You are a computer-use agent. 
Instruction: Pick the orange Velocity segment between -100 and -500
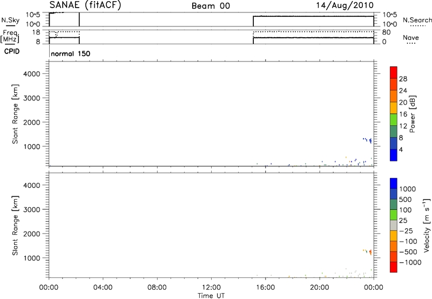[394, 247]
